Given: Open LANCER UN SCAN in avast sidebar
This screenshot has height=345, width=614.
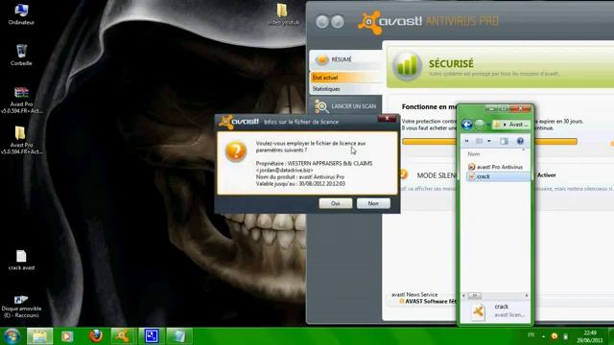Looking at the screenshot, I should coord(345,106).
